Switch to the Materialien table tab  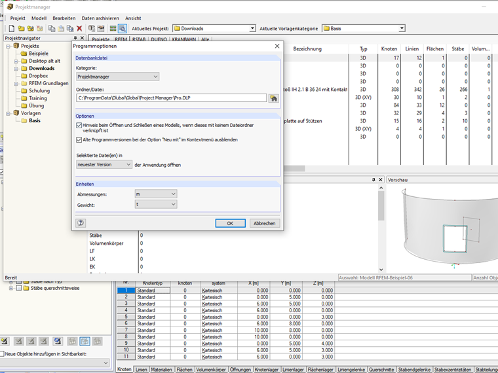pyautogui.click(x=161, y=370)
